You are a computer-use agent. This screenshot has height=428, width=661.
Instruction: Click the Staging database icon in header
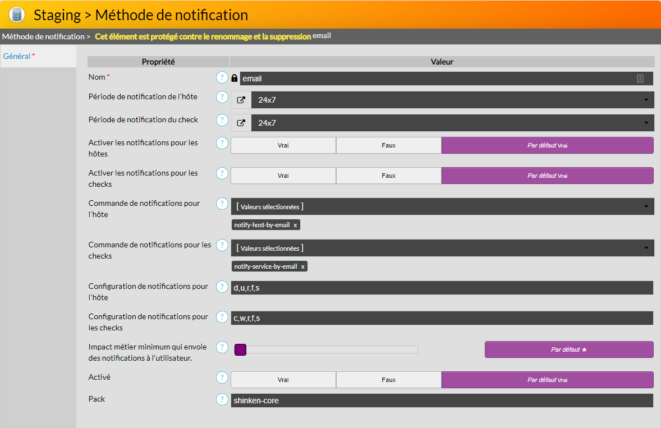click(17, 15)
